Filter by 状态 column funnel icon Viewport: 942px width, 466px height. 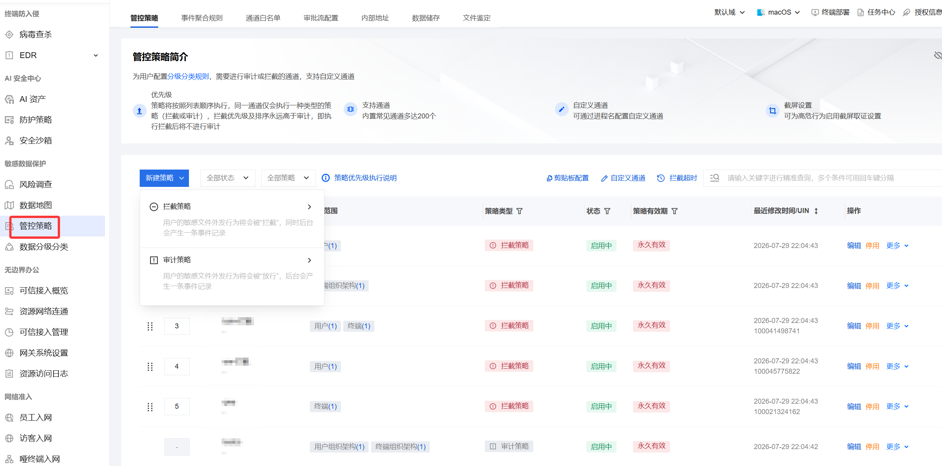[x=607, y=211]
